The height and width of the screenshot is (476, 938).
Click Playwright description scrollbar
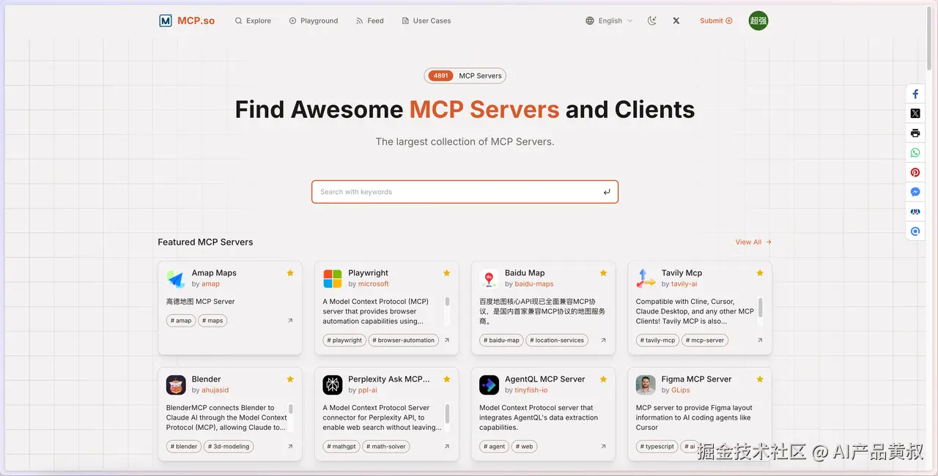point(447,301)
